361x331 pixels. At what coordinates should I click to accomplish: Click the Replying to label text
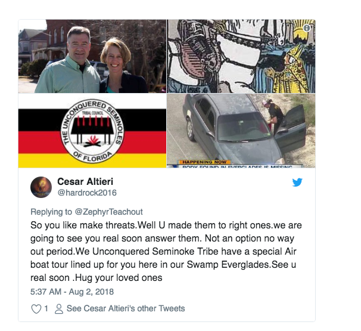point(51,212)
